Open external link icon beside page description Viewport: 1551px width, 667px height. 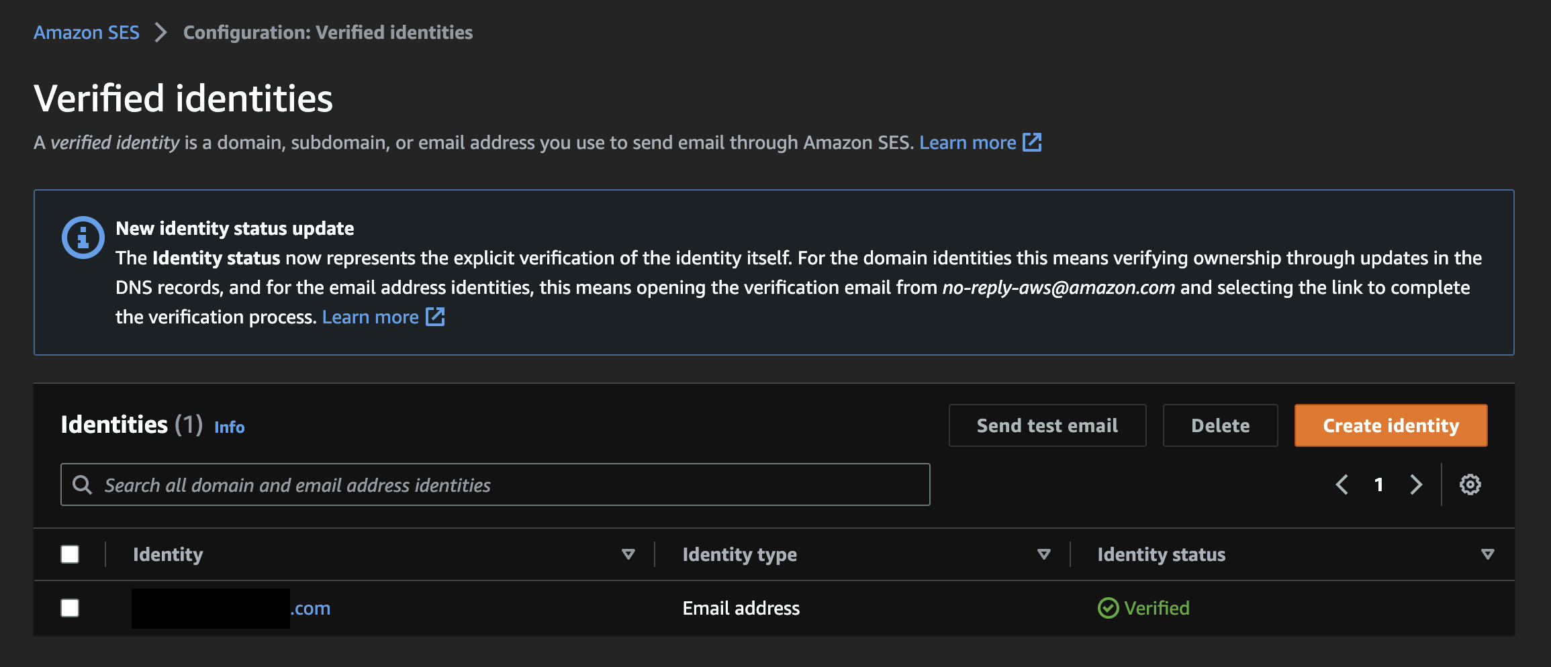[x=1032, y=142]
